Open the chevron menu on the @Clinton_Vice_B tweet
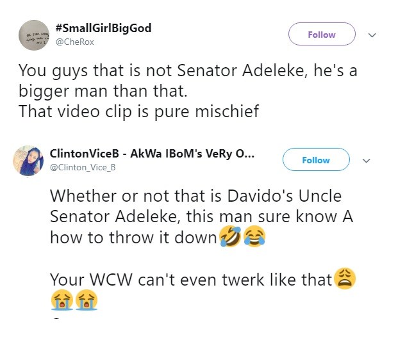This screenshot has height=340, width=398. tap(366, 160)
